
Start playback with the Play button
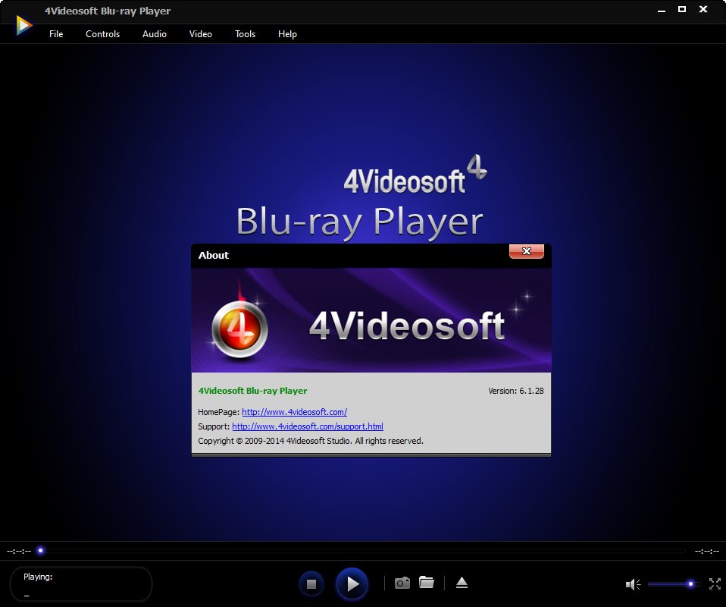tap(352, 583)
